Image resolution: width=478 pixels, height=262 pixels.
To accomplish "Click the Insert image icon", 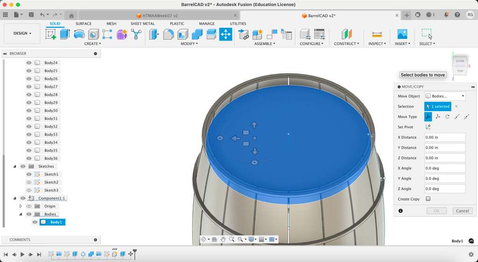I will click(x=402, y=34).
